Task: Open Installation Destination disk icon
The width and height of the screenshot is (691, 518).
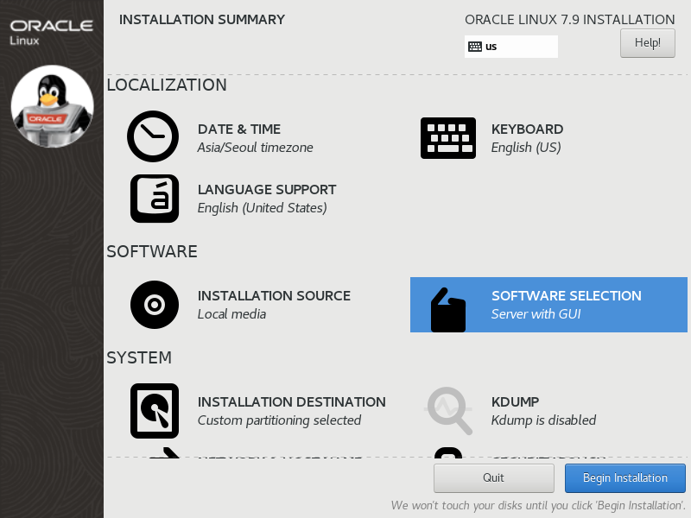Action: click(155, 411)
